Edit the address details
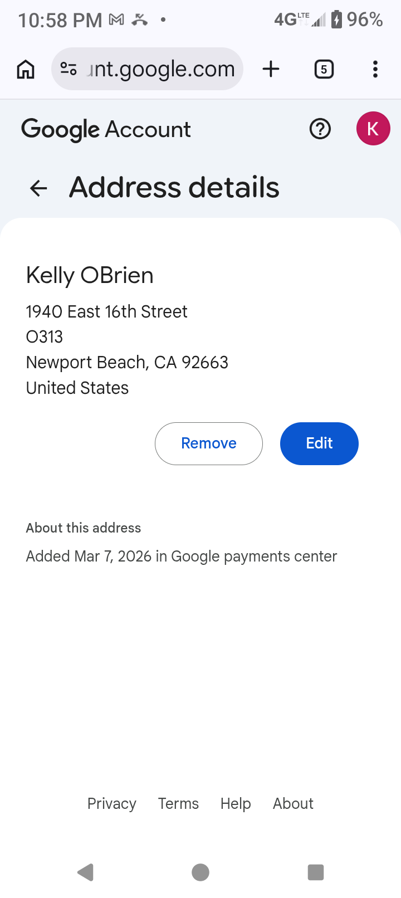 click(x=319, y=443)
